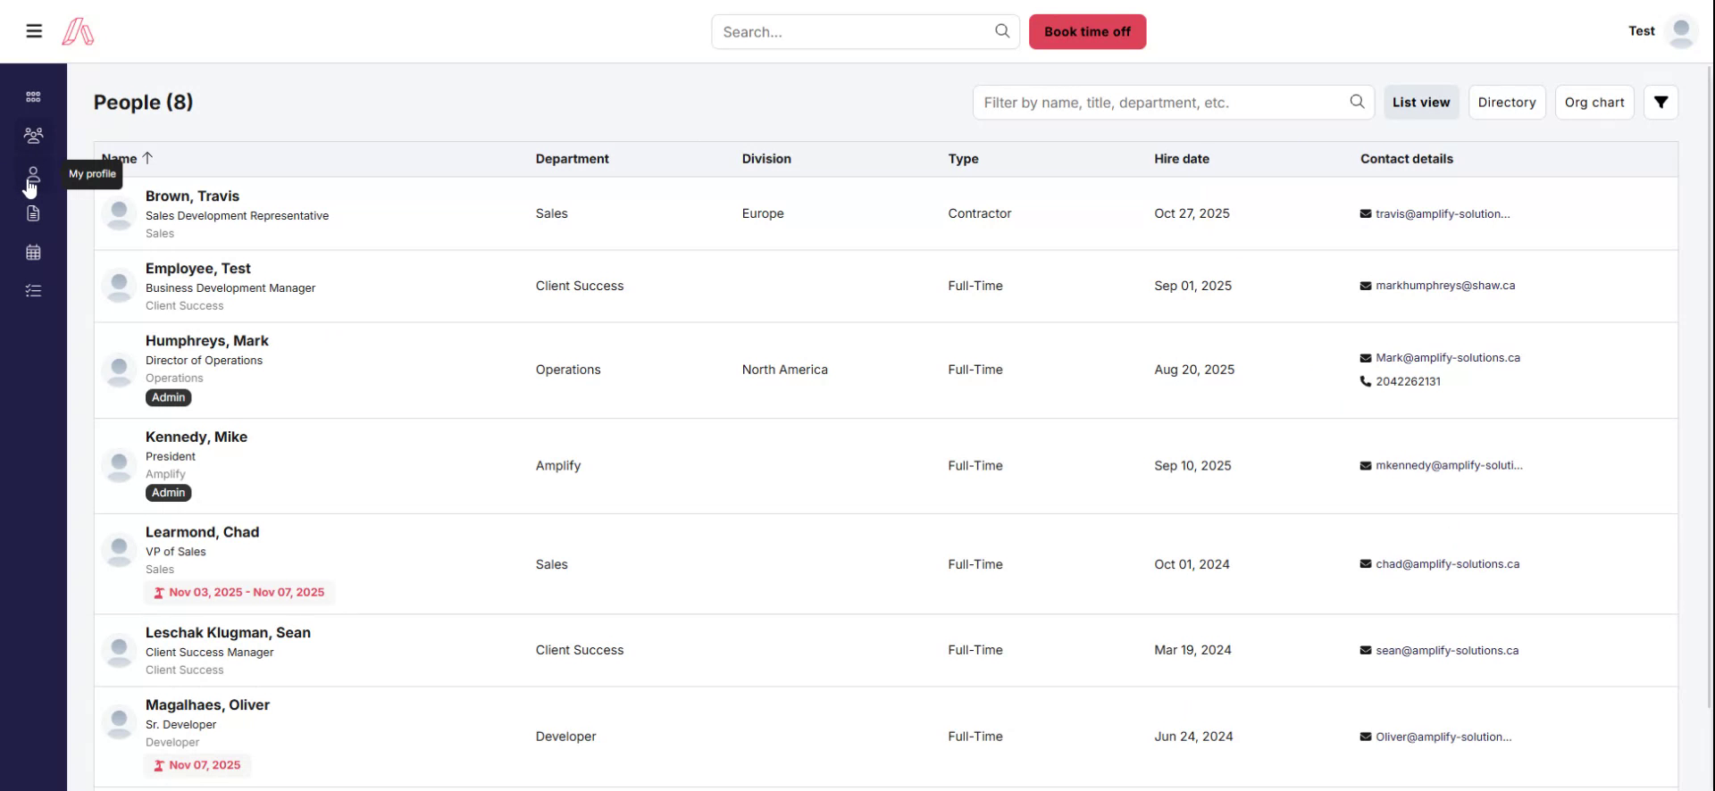Open the checklist tasks icon in sidebar
Screen dimensions: 1715x791
(x=33, y=291)
